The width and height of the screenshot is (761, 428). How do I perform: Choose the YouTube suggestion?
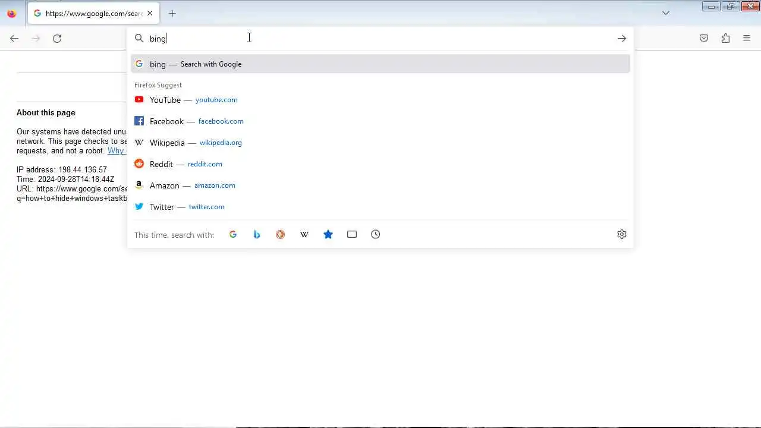coord(380,100)
